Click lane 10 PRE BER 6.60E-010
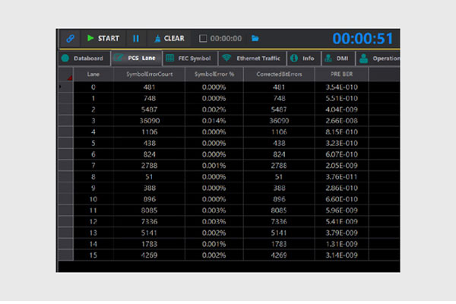This screenshot has height=304, width=456. (x=341, y=199)
